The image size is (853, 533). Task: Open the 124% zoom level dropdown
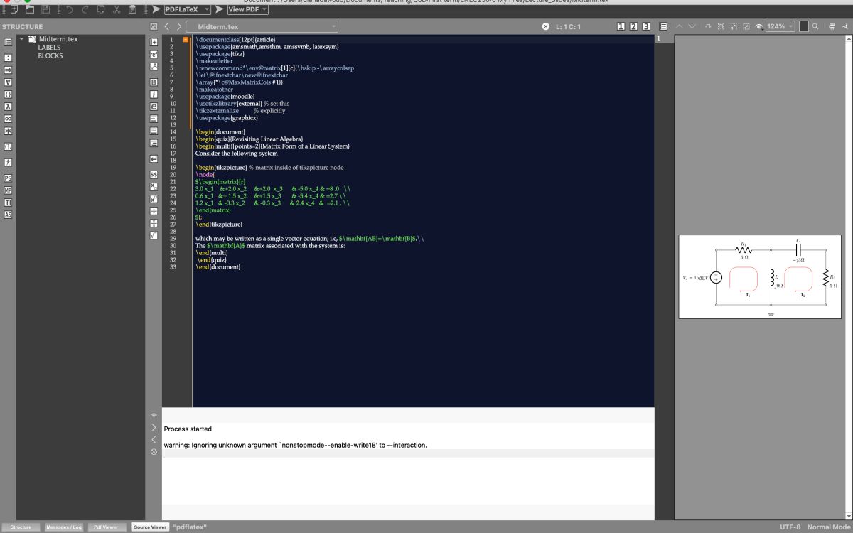pos(780,26)
